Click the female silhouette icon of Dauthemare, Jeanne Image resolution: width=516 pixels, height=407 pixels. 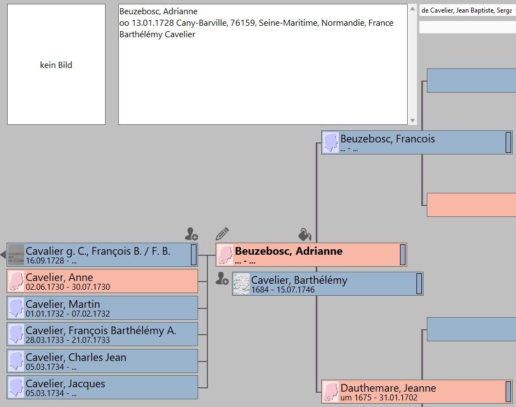pyautogui.click(x=331, y=392)
